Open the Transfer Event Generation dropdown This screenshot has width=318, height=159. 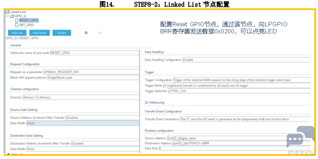(245, 119)
